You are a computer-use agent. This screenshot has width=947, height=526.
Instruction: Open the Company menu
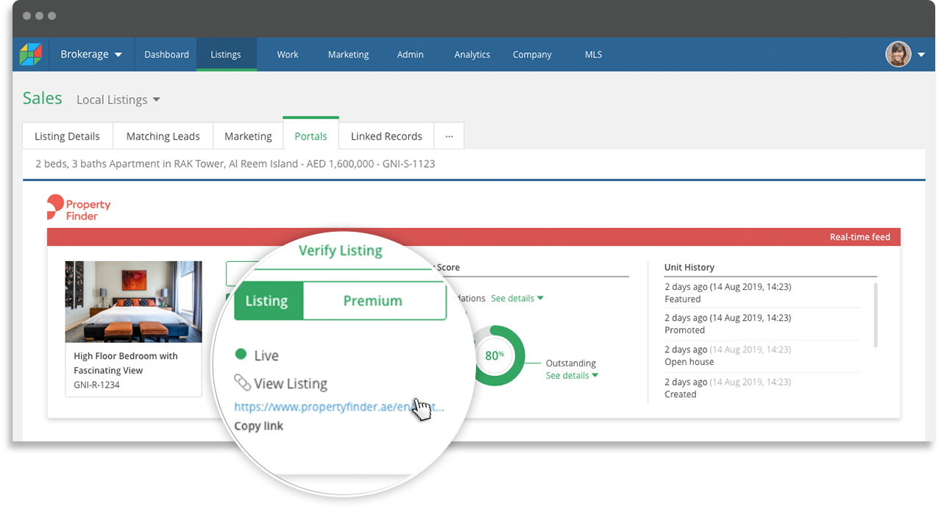coord(532,54)
